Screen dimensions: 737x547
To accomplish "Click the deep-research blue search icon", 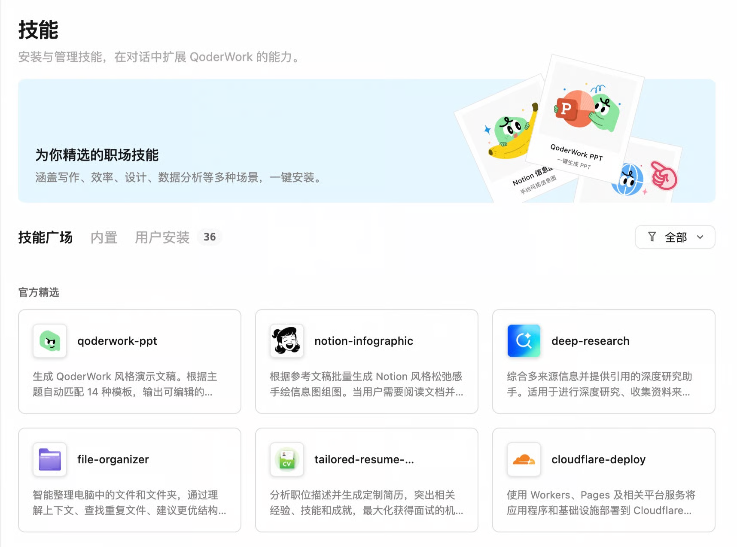I will coord(524,341).
